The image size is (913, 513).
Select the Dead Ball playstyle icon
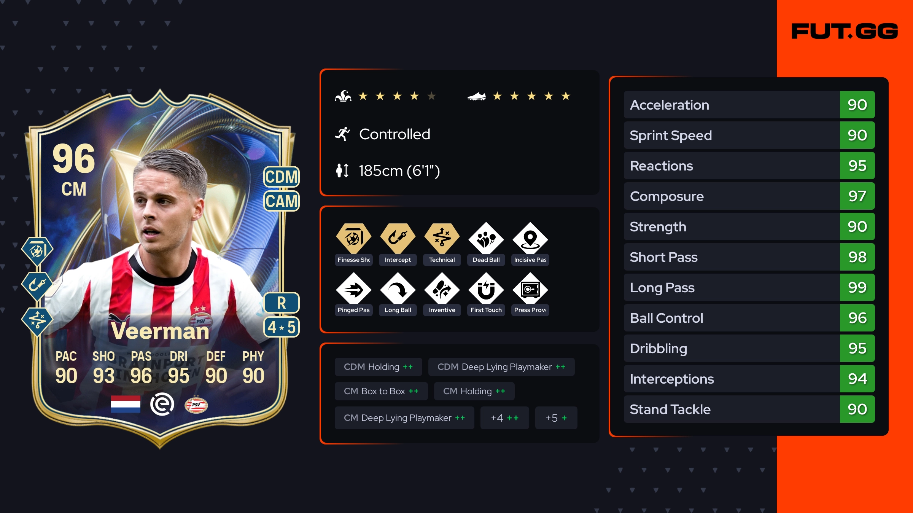(486, 239)
